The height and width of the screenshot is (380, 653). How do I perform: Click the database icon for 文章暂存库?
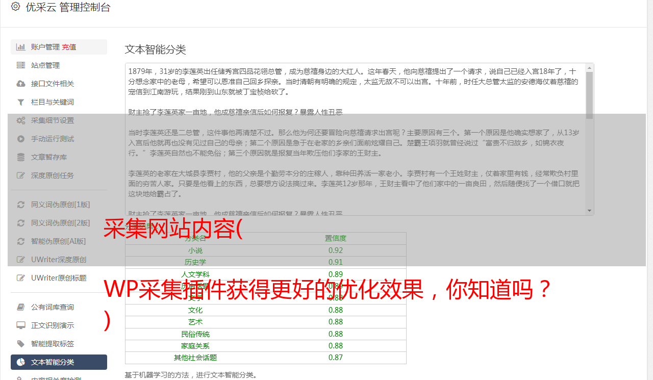(21, 157)
